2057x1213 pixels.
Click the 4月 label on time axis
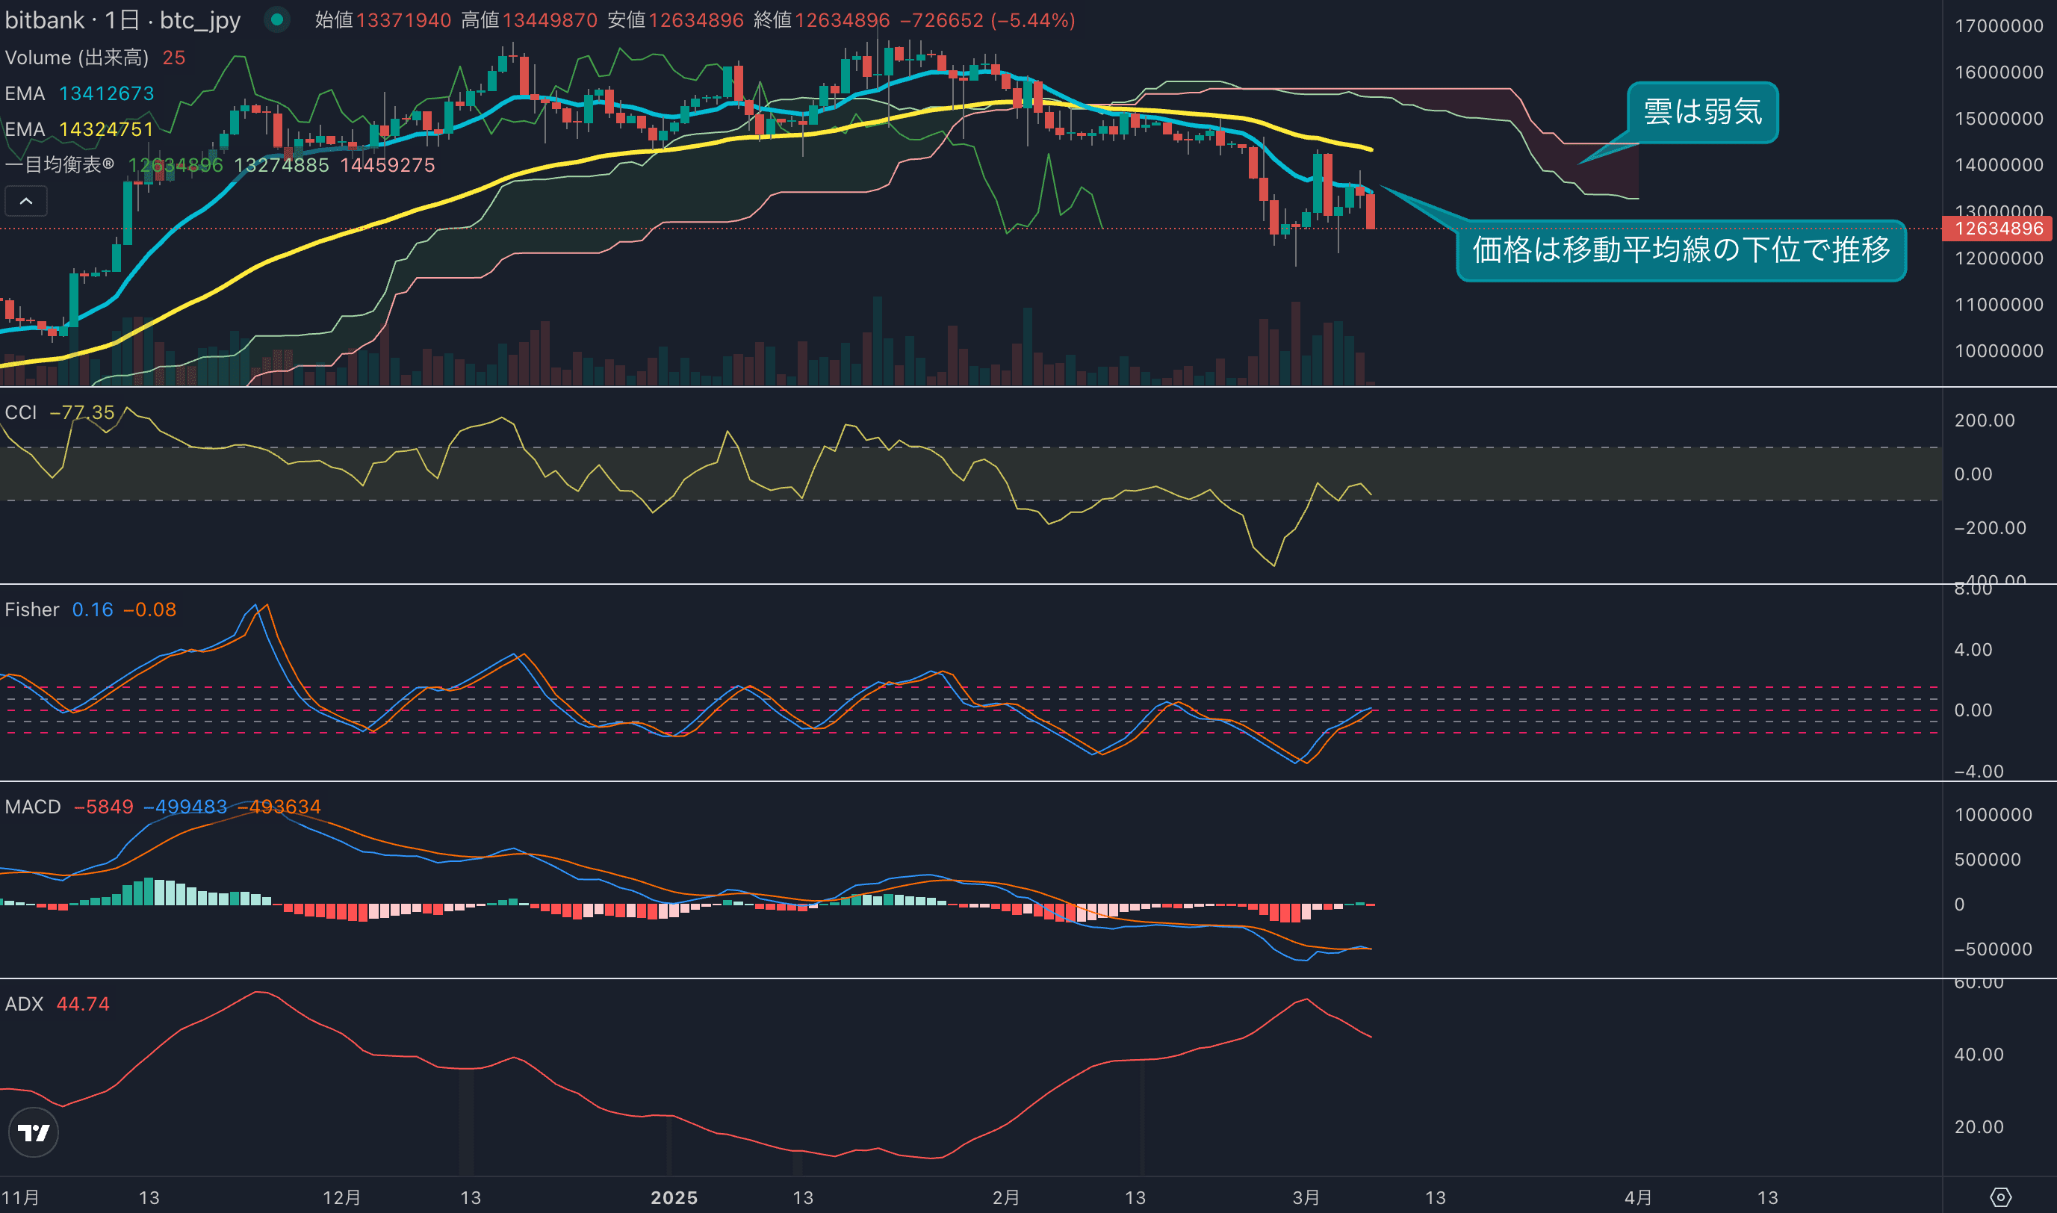click(1638, 1197)
